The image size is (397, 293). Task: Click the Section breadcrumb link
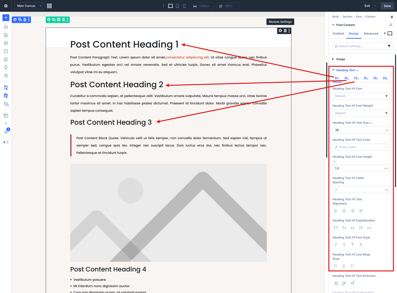coord(347,16)
